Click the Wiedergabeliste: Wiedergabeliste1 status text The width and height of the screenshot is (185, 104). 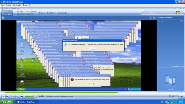point(60,96)
